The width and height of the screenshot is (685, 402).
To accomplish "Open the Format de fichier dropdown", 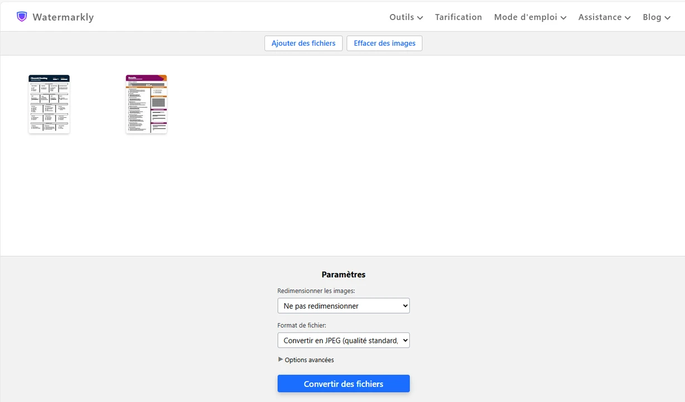I will point(343,341).
